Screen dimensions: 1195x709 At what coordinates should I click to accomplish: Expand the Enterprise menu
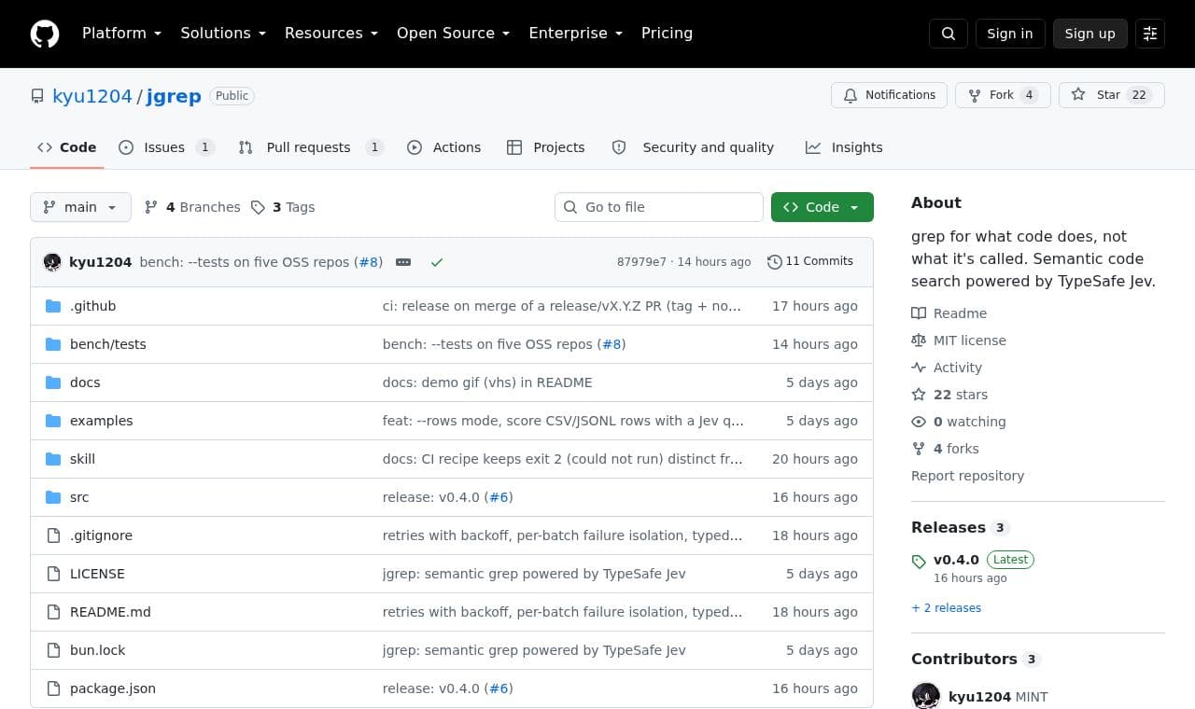pos(576,34)
